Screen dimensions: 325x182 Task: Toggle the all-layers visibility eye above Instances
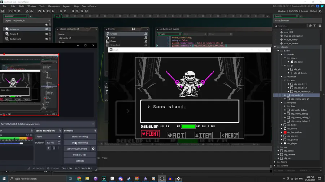click(47, 25)
